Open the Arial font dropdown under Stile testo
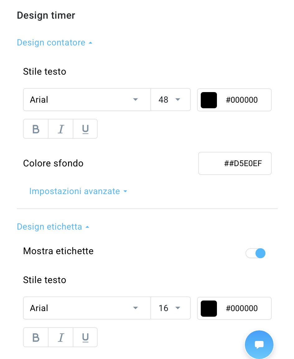 click(86, 100)
